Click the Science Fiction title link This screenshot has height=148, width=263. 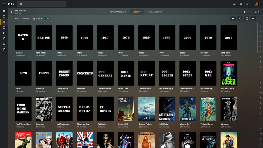pos(145,124)
